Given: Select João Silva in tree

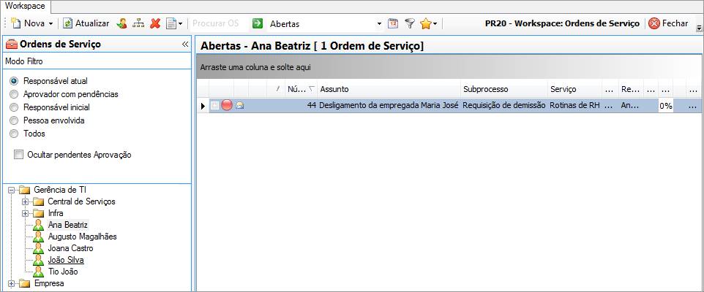Looking at the screenshot, I should (66, 259).
